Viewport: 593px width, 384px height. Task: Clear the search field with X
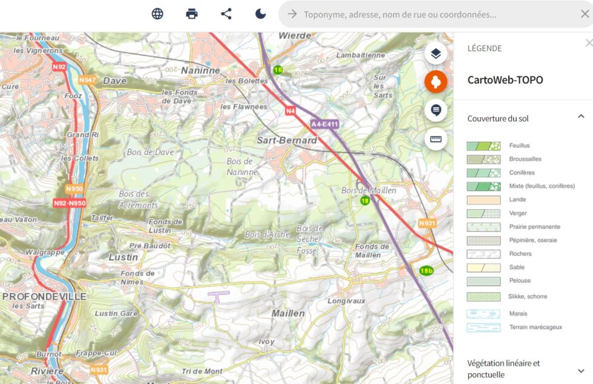click(585, 14)
